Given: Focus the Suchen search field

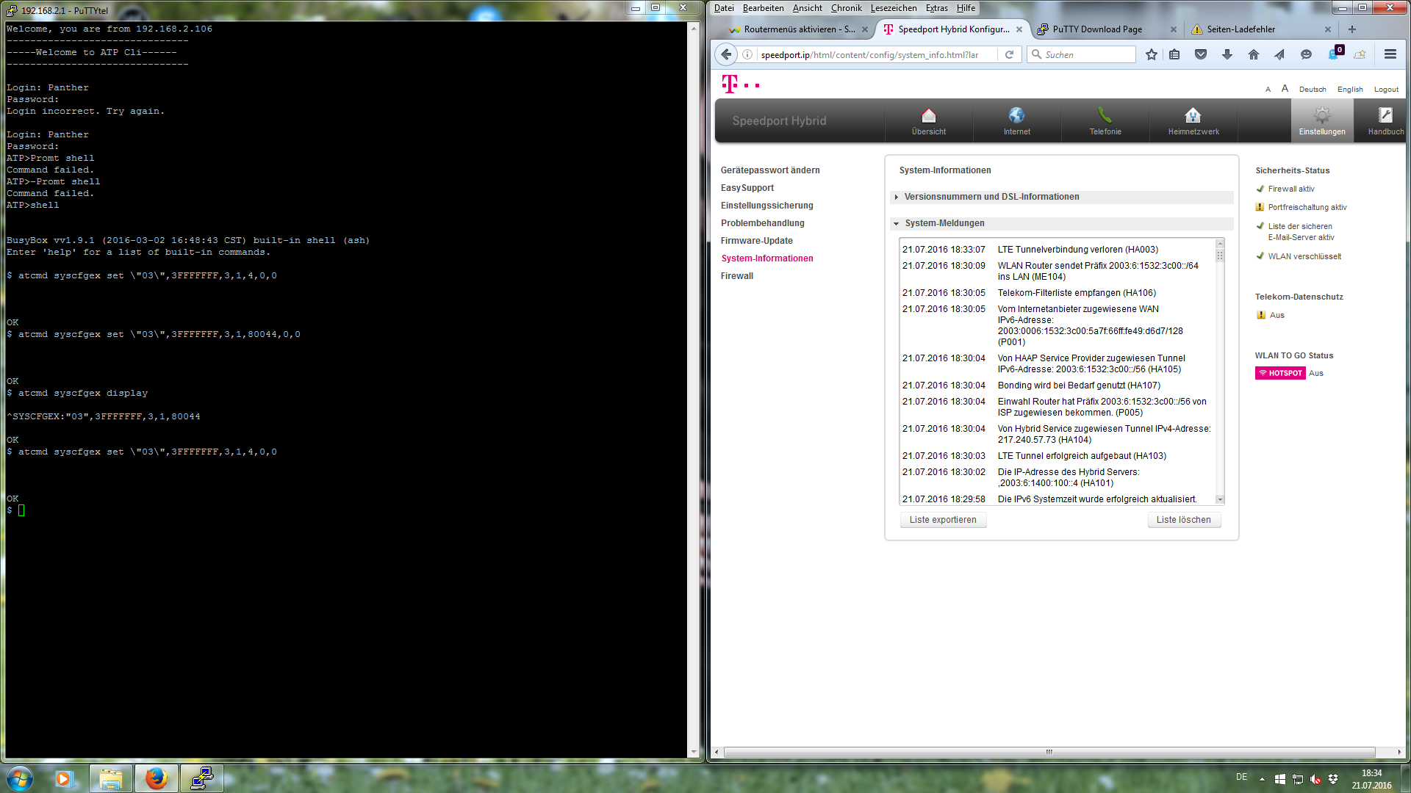Looking at the screenshot, I should [x=1081, y=54].
